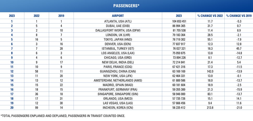Click the 213.8 percent change cell
The height and width of the screenshot is (121, 253).
point(210,108)
